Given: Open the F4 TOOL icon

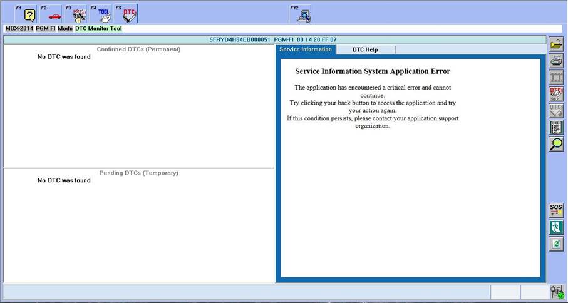Looking at the screenshot, I should click(104, 15).
